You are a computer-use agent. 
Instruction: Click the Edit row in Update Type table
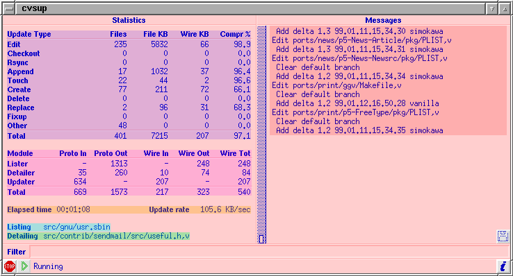[x=129, y=44]
